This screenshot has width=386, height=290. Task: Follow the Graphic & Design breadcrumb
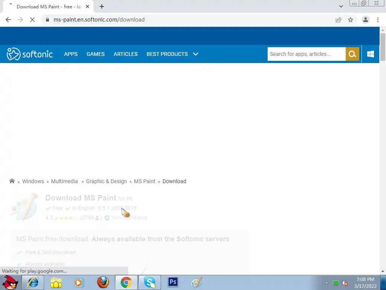106,181
